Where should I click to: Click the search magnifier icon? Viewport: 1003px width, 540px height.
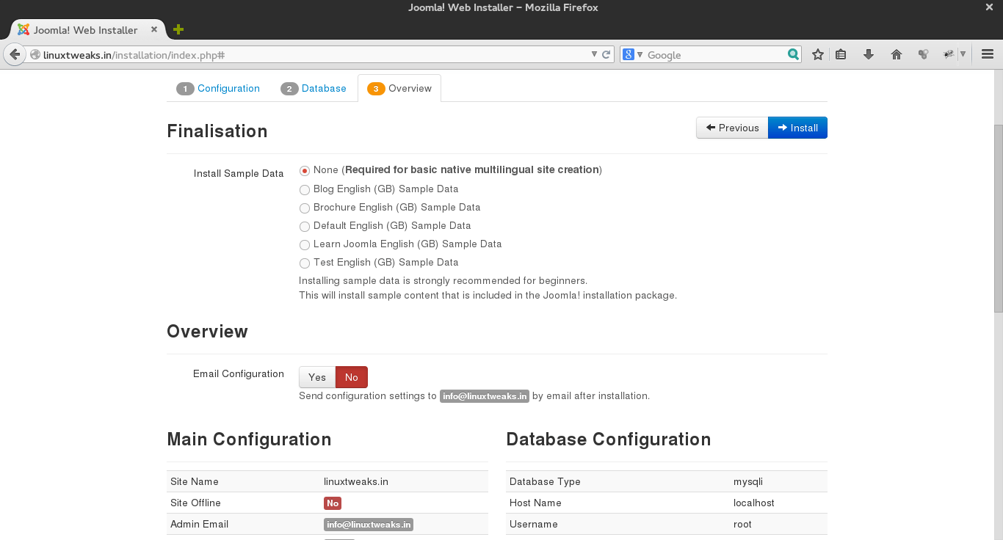pos(793,54)
